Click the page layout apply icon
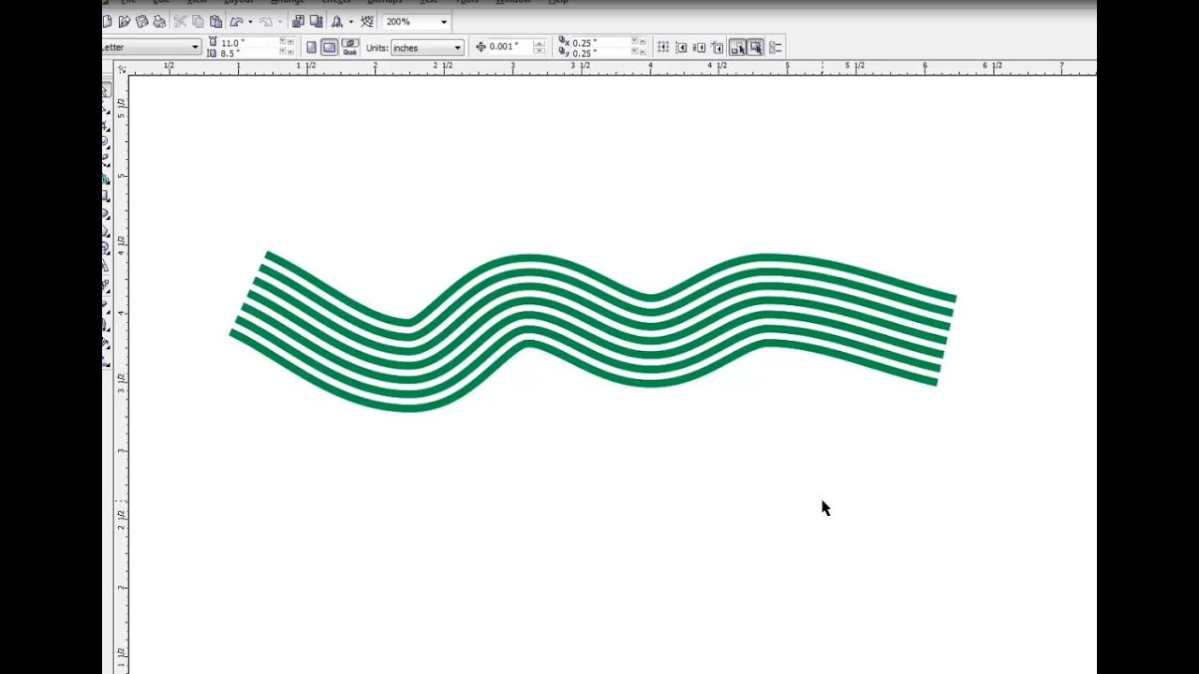 (x=350, y=47)
